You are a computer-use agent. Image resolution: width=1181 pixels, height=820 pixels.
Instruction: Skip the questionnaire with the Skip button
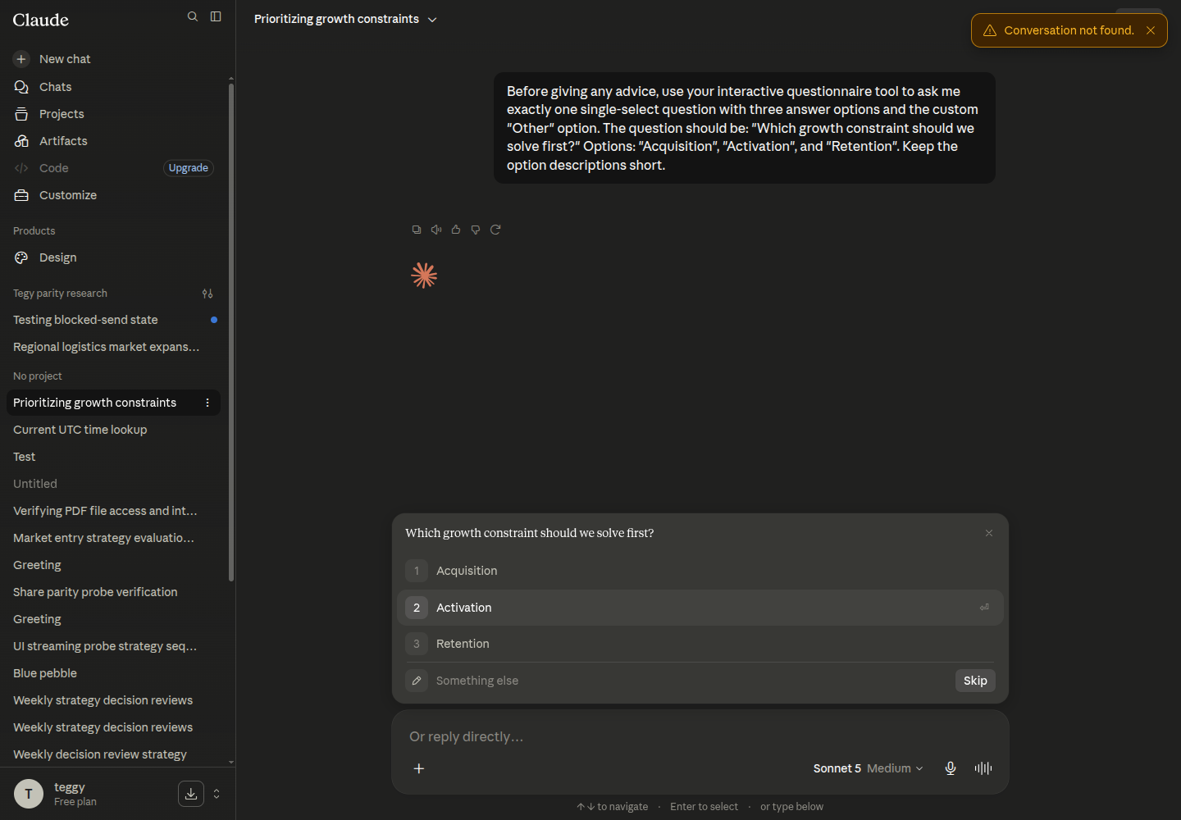tap(975, 681)
